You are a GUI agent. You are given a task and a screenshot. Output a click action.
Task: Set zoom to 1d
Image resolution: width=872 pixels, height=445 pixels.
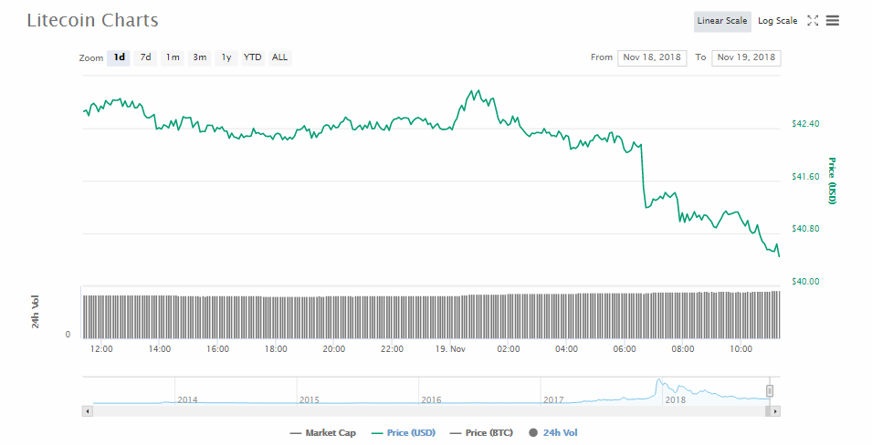click(119, 57)
